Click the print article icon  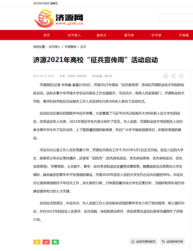[x=166, y=76]
